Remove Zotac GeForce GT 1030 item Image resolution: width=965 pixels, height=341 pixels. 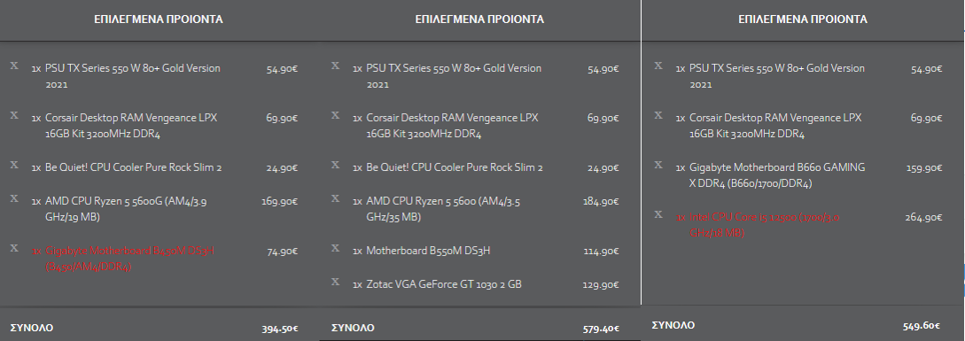coord(336,282)
